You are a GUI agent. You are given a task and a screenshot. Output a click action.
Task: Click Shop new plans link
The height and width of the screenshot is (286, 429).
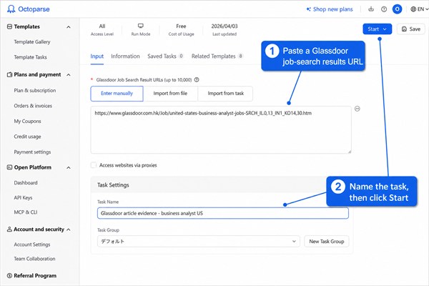(330, 9)
